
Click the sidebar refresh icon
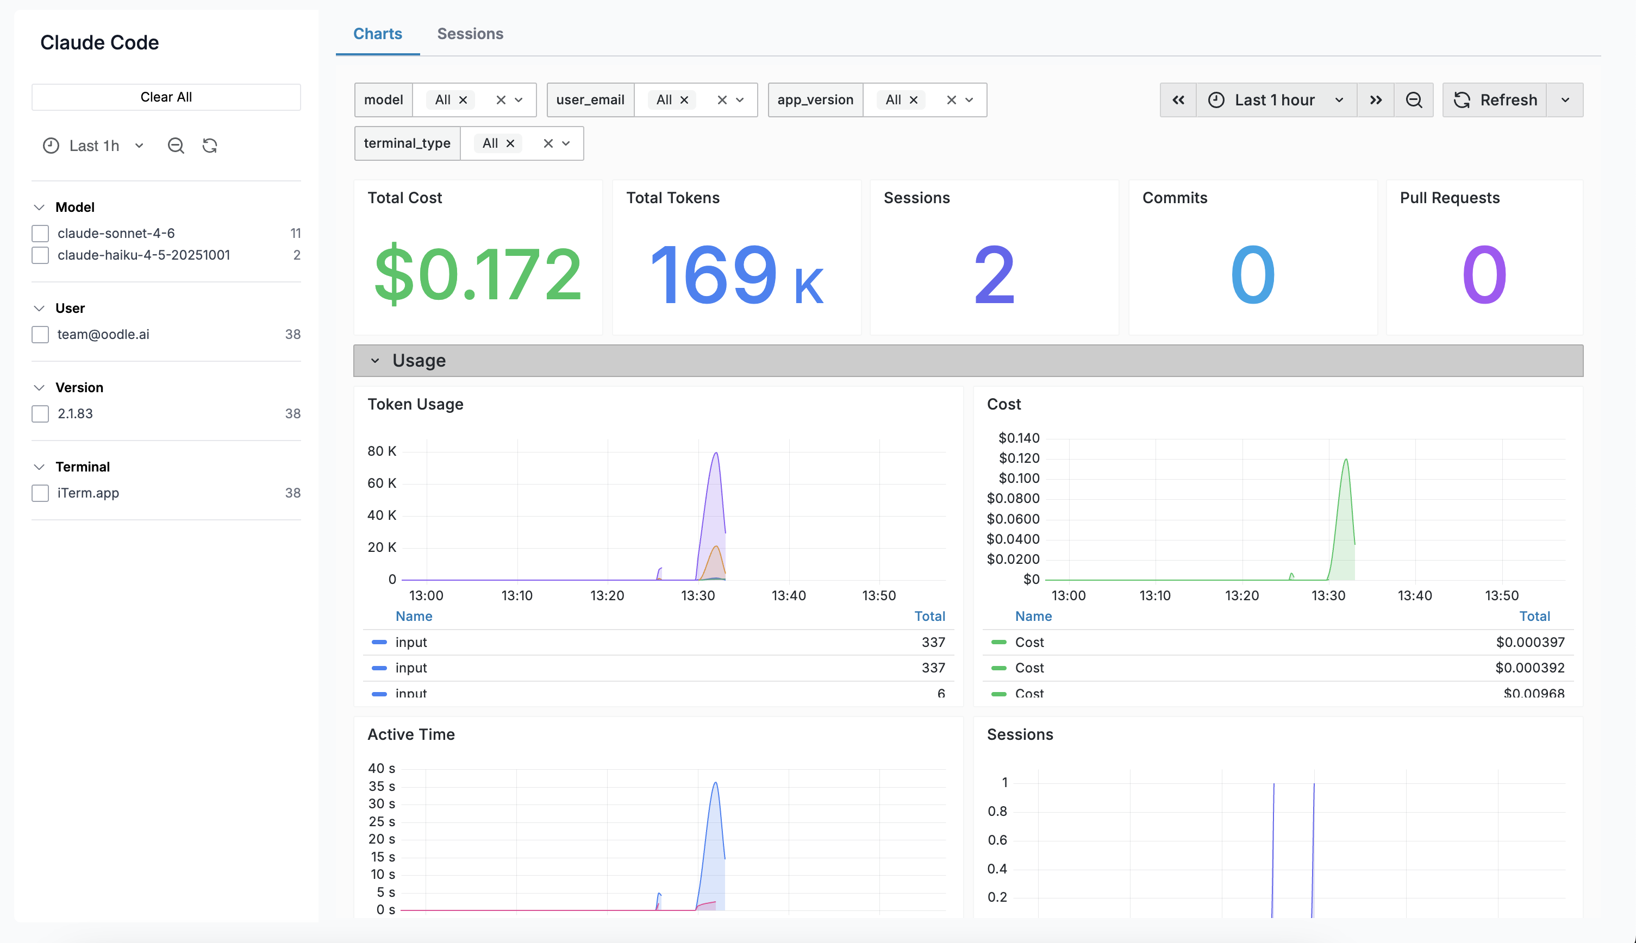pos(209,146)
